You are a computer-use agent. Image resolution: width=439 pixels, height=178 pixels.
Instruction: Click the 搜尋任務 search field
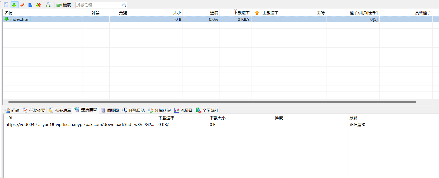[98, 5]
